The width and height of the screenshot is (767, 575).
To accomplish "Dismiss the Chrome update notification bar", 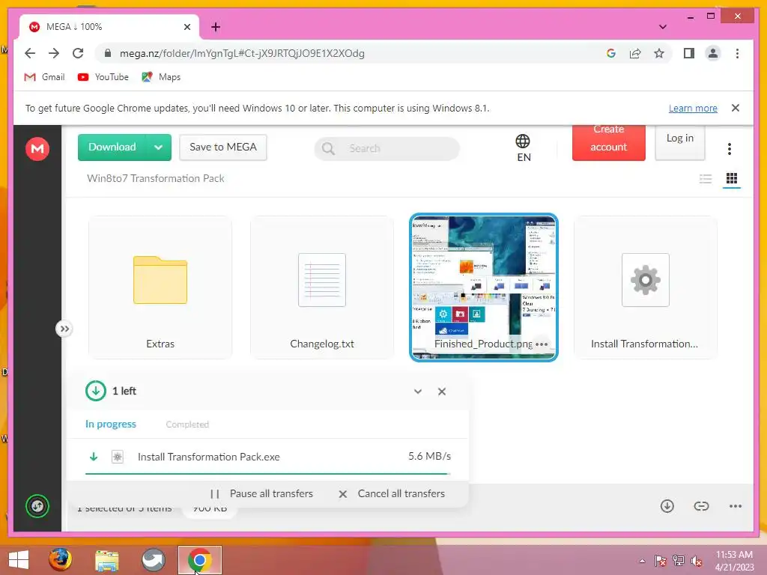I will (736, 108).
